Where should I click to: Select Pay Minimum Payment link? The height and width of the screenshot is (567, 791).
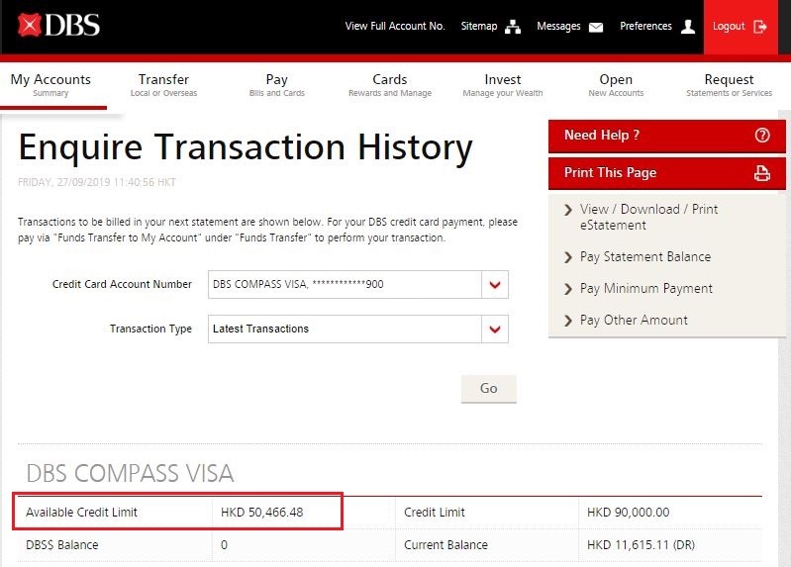tap(645, 289)
